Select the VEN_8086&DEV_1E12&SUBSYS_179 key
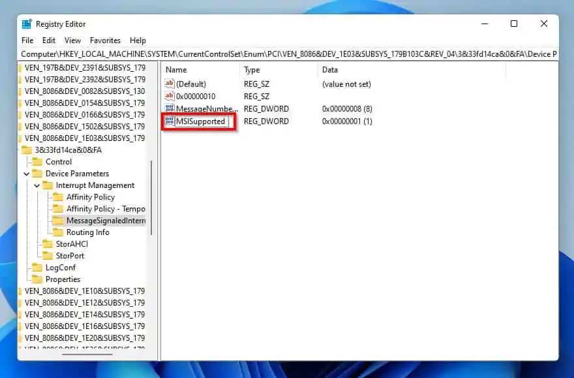Image resolution: width=574 pixels, height=378 pixels. click(x=85, y=302)
